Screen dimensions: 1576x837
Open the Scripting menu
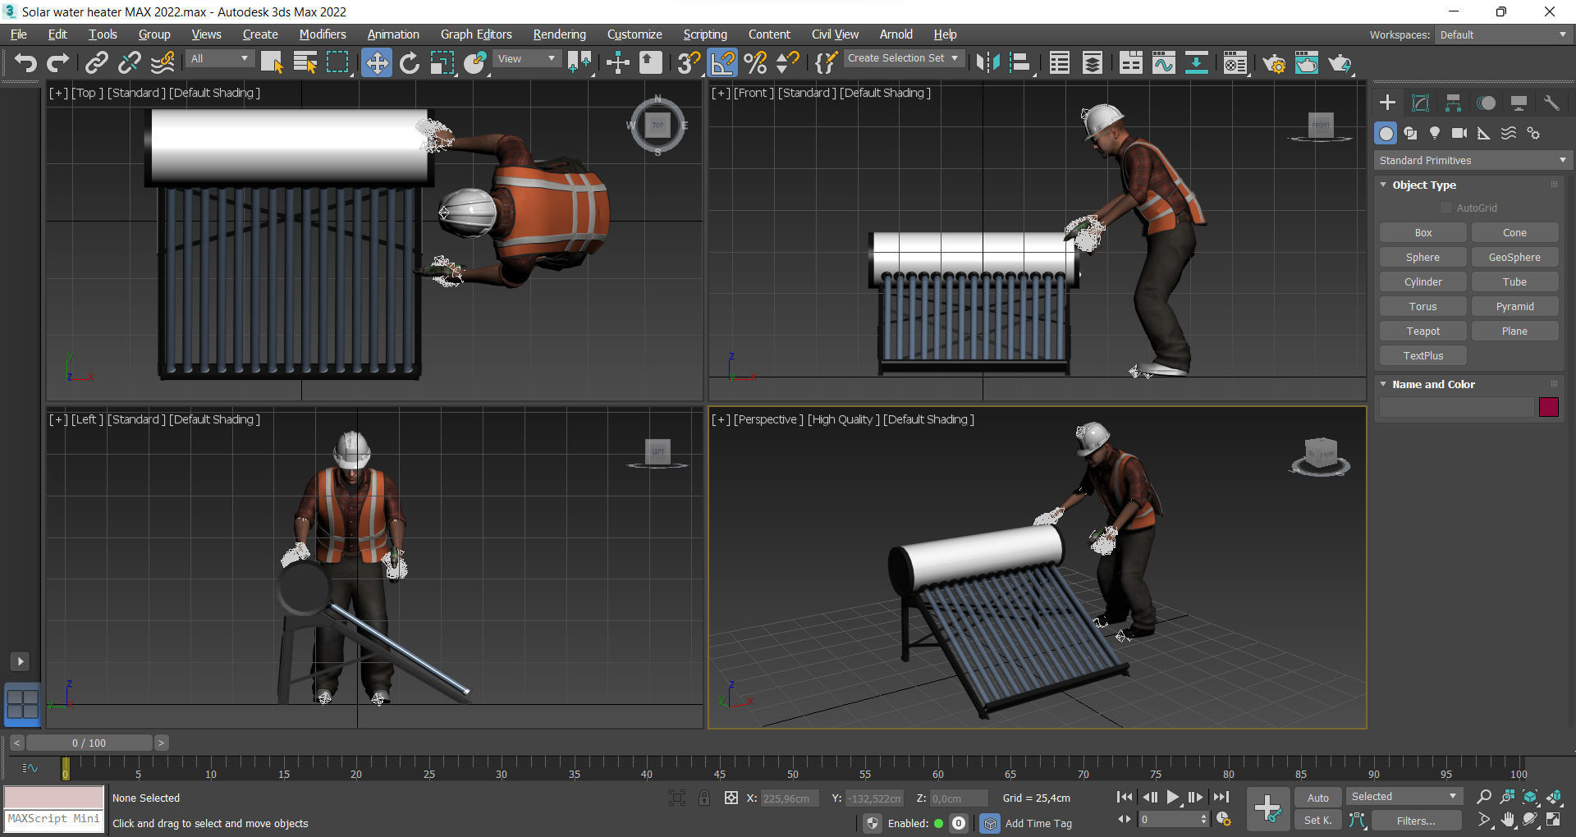705,34
